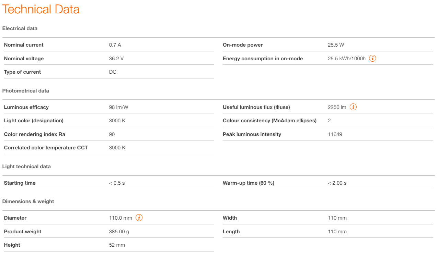
Task: Click the DC type of current value
Action: (113, 72)
